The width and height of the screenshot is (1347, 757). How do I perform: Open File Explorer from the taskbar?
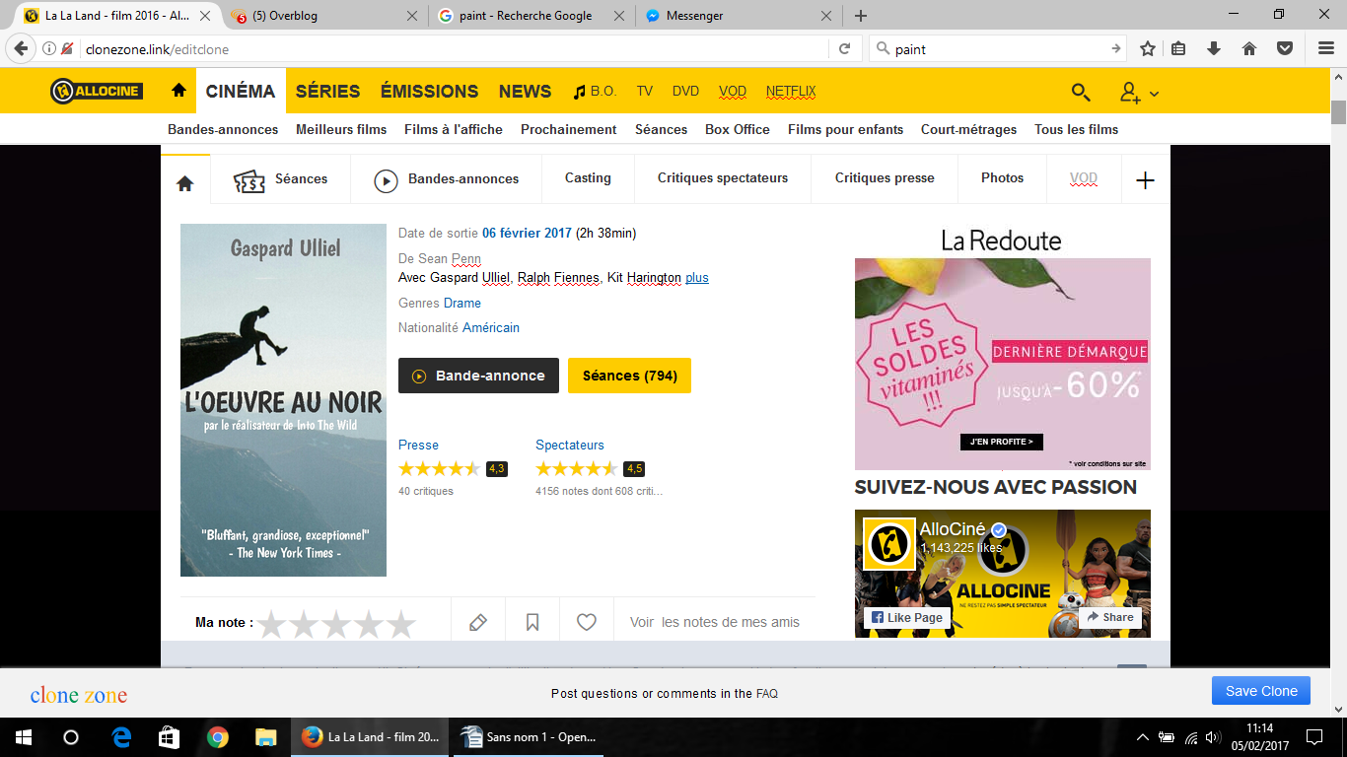click(x=266, y=736)
